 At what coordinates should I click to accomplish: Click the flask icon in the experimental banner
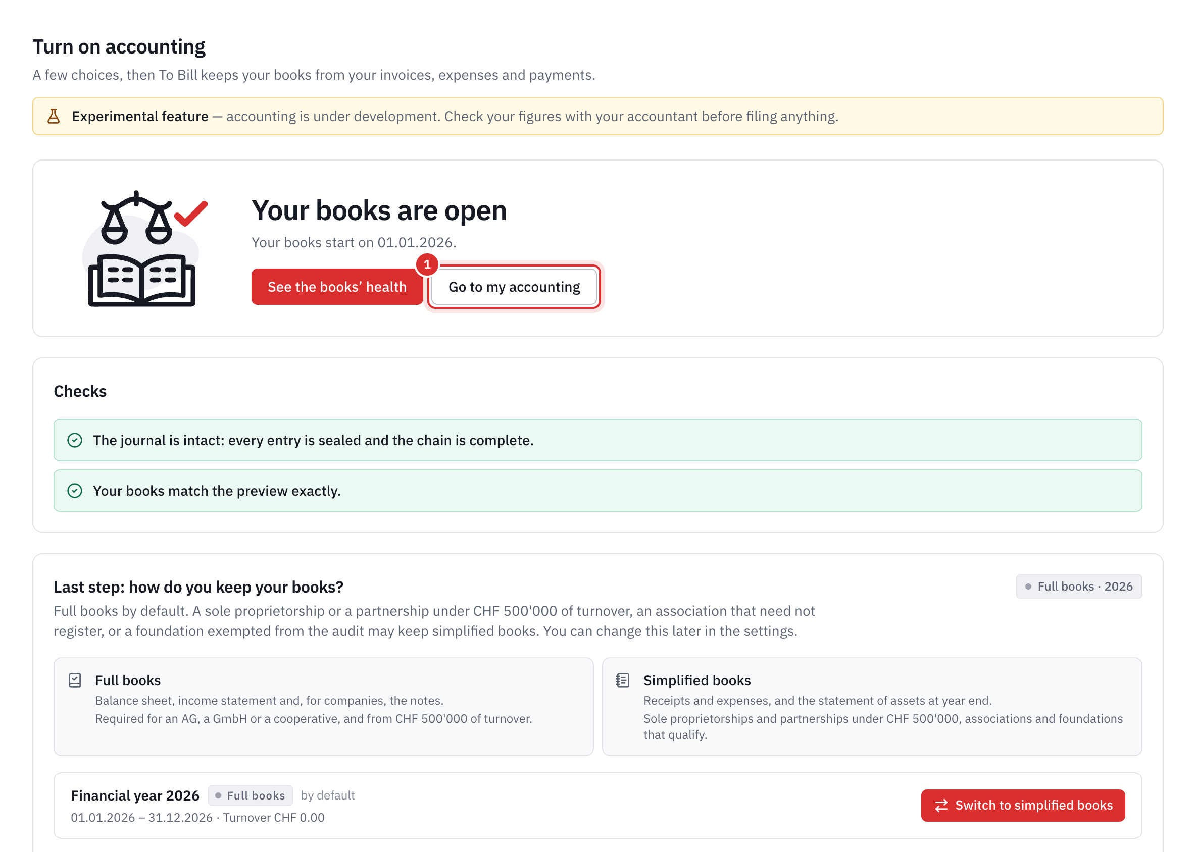54,116
